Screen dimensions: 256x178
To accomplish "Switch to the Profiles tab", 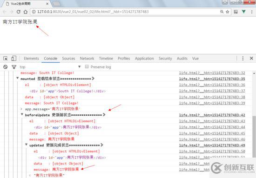I will coord(124,59).
